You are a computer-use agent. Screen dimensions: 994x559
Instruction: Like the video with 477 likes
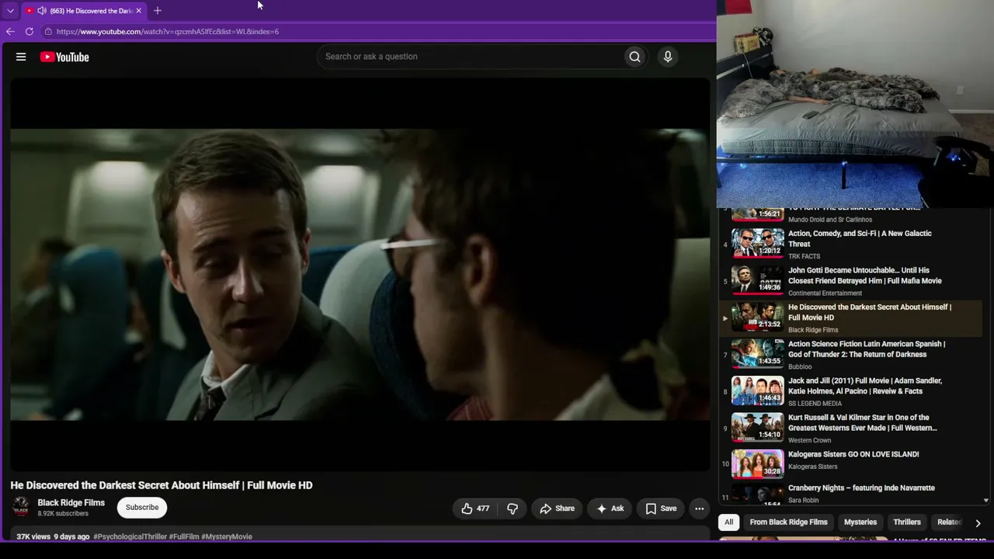coord(475,509)
